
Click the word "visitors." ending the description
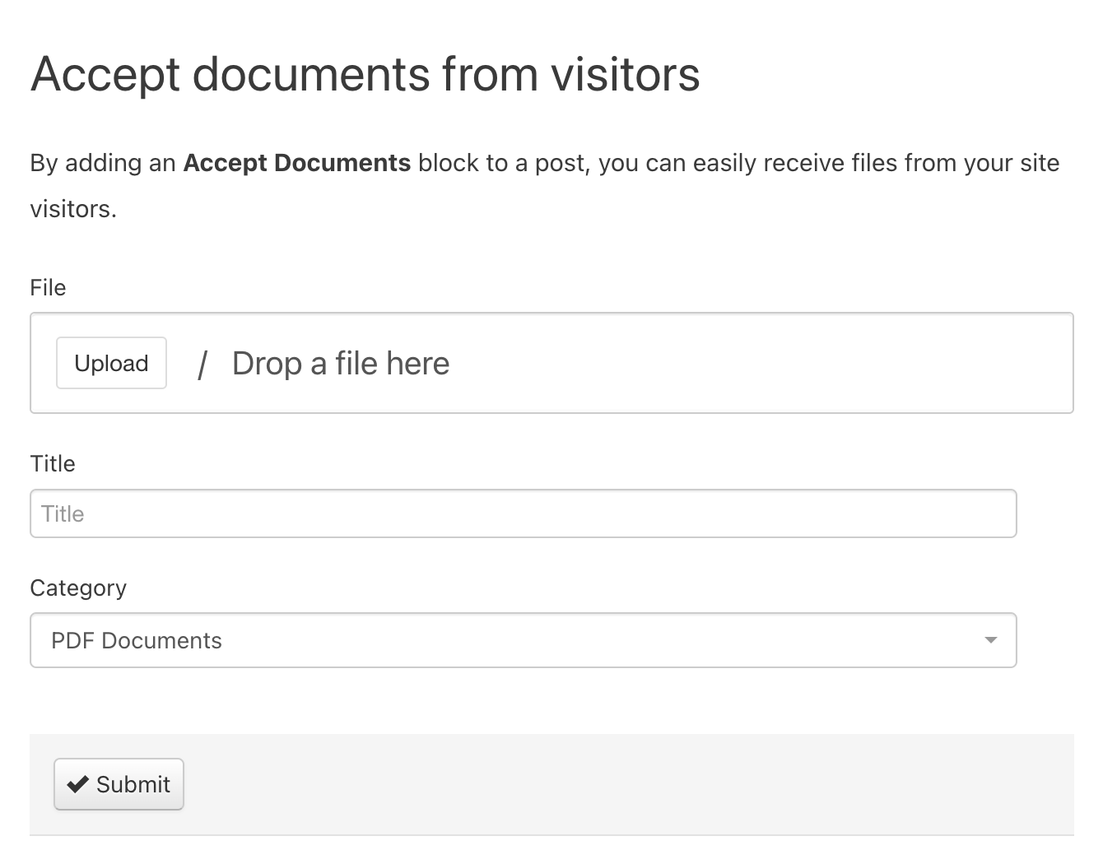(x=73, y=209)
